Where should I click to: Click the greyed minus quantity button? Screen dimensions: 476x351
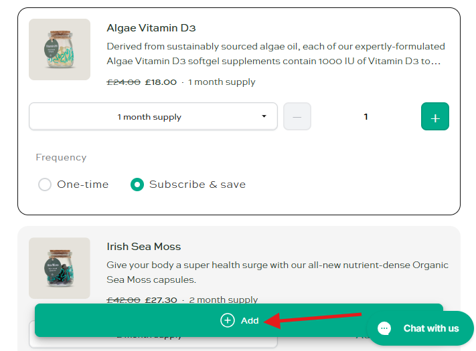(x=297, y=117)
